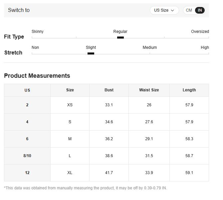The image size is (223, 200).
Task: Click the XL size cell
Action: click(70, 173)
